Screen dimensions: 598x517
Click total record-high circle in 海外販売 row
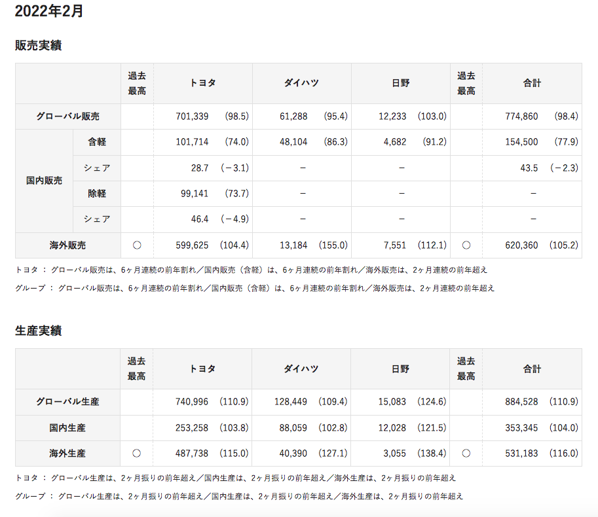(466, 245)
